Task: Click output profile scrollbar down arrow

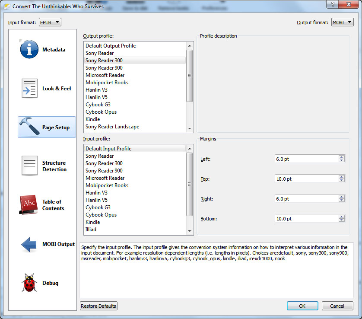Action: 190,129
